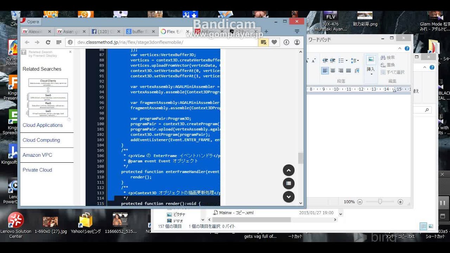Switch to the Facebook (120) tab
450x253 pixels.
tap(104, 32)
